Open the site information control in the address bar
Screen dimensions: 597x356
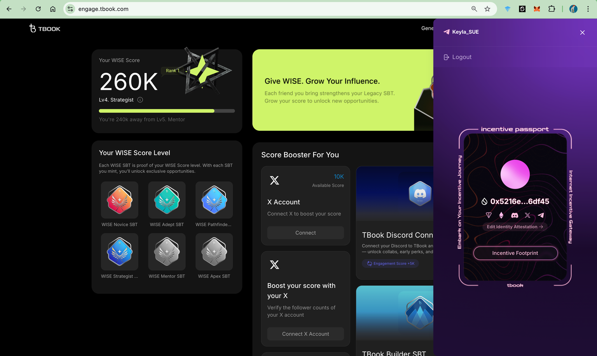[x=70, y=9]
